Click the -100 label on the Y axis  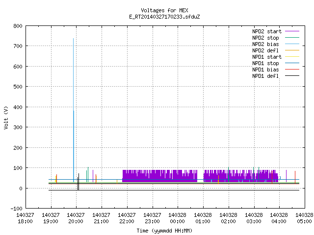pyautogui.click(x=16, y=209)
